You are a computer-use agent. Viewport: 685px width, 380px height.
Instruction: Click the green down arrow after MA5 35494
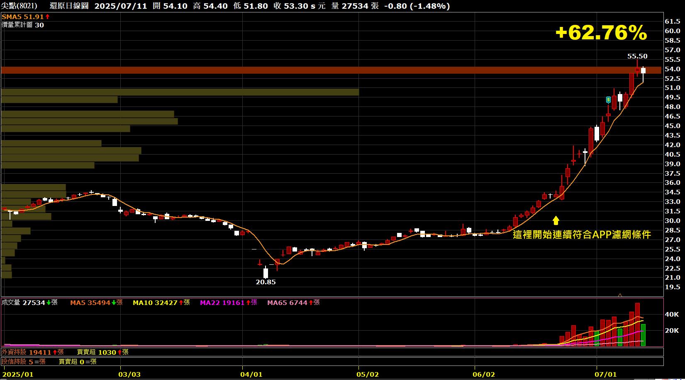point(113,303)
